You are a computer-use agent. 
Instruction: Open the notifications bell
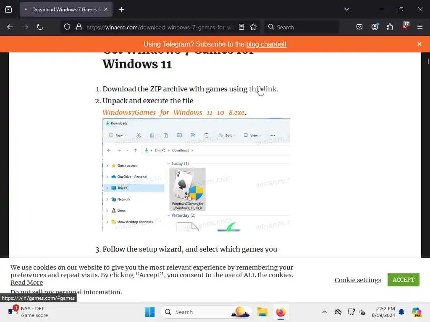pyautogui.click(x=401, y=312)
